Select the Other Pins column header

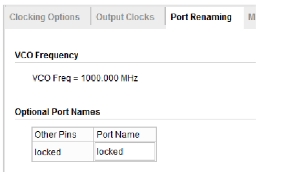point(62,135)
